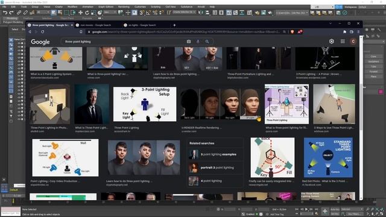Click the pink object color swatch

click(x=381, y=92)
